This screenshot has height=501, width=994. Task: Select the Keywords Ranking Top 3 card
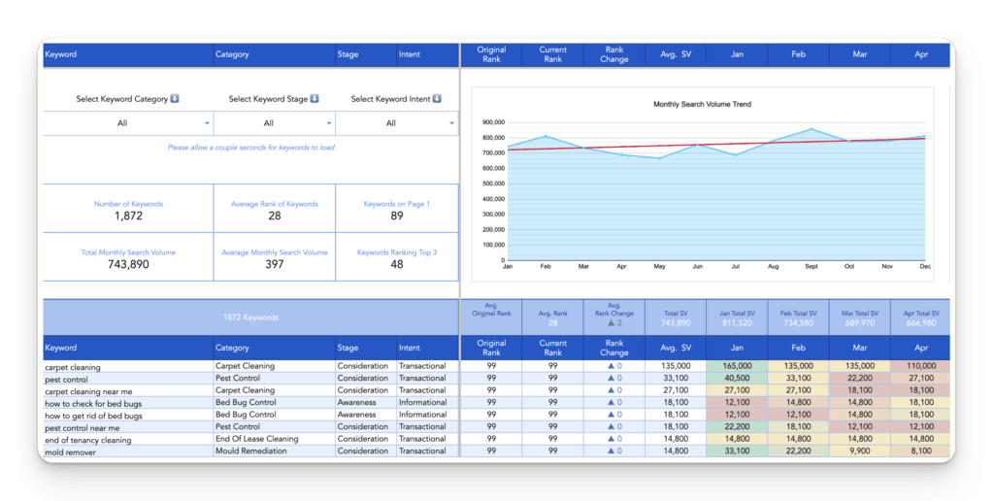[x=397, y=258]
